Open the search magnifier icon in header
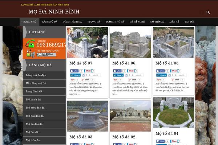The width and height of the screenshot is (218, 145). coord(208,12)
